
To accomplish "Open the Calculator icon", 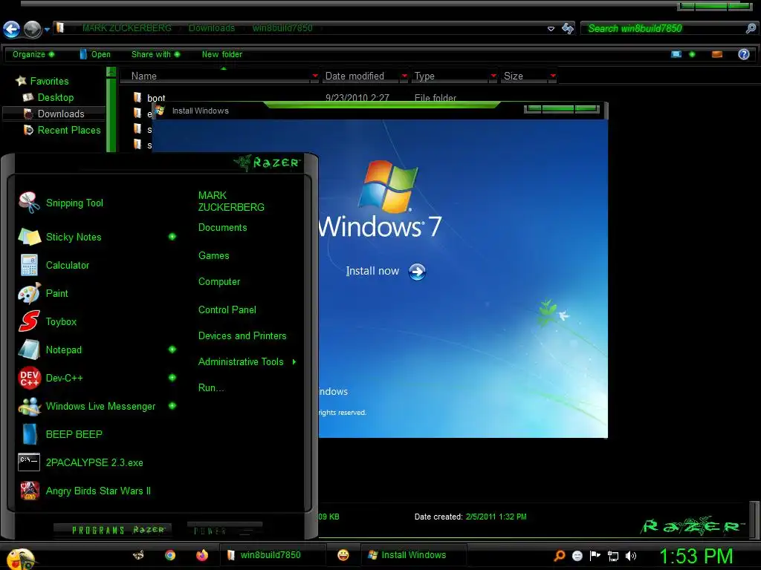I will point(29,265).
